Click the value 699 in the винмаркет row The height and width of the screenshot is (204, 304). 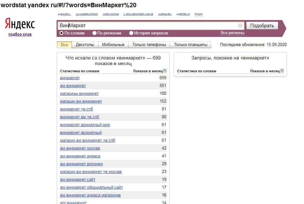click(163, 78)
